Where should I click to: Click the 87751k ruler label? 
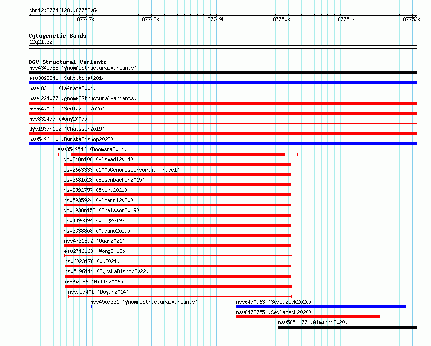346,19
